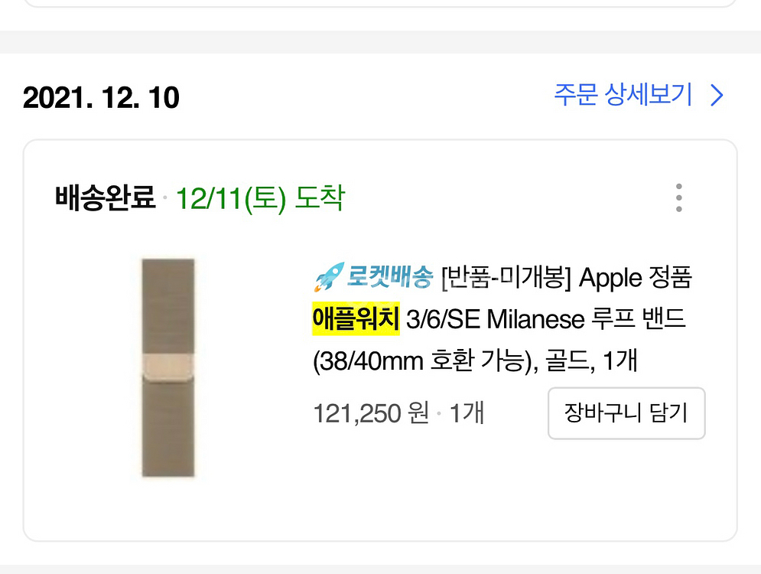The width and height of the screenshot is (761, 574).
Task: Open the 주문 상세보기 order details link
Action: point(623,96)
